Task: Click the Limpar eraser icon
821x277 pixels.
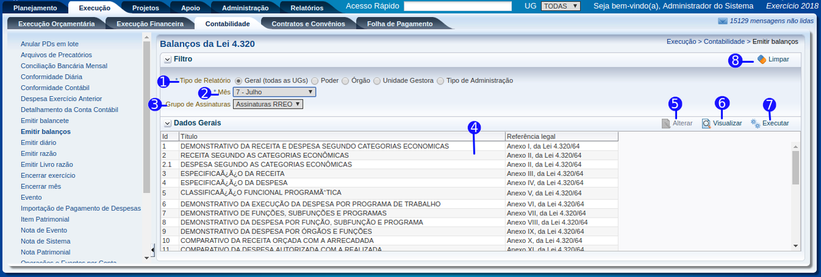Action: [762, 59]
